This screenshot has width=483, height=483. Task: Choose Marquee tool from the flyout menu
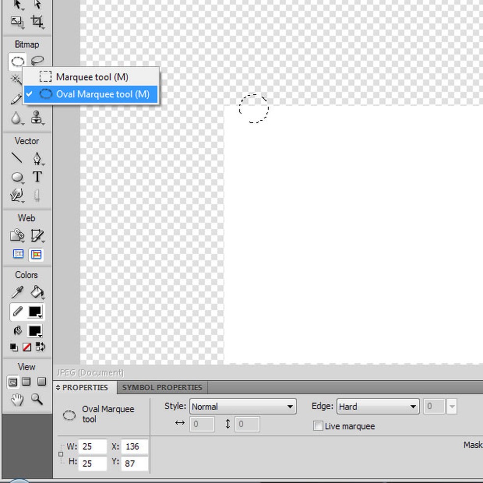[x=92, y=77]
